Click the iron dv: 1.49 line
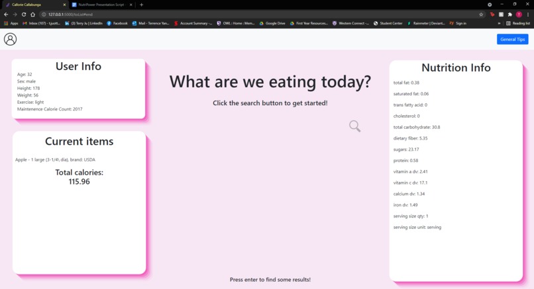 tap(405, 204)
